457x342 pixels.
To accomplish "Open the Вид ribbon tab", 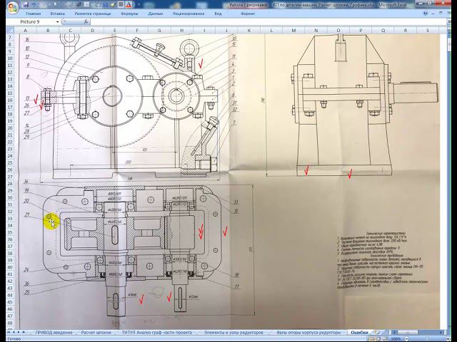I will coord(218,14).
